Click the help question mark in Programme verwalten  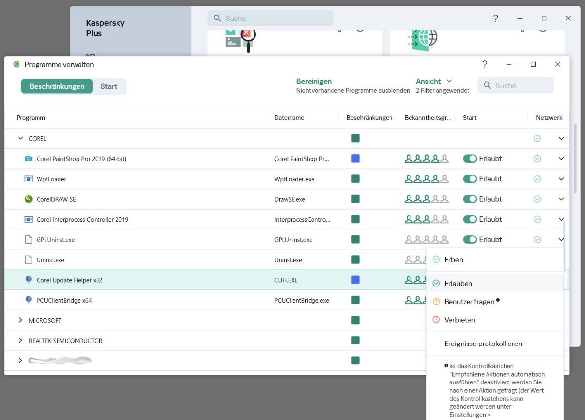[485, 64]
